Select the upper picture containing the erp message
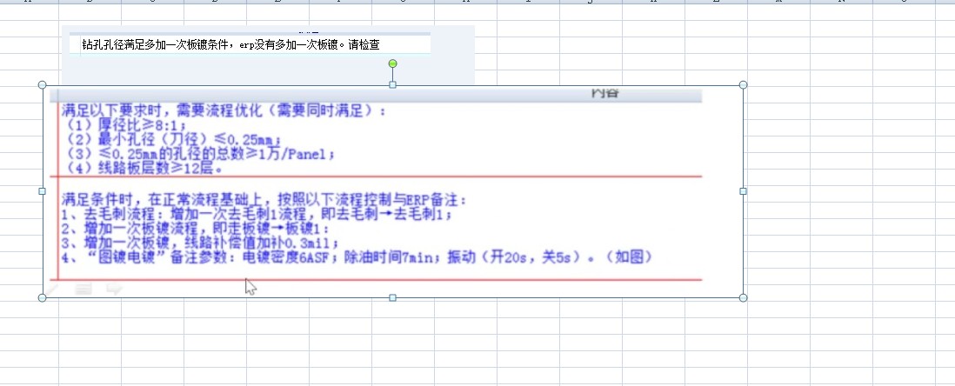This screenshot has width=955, height=386. click(x=268, y=55)
